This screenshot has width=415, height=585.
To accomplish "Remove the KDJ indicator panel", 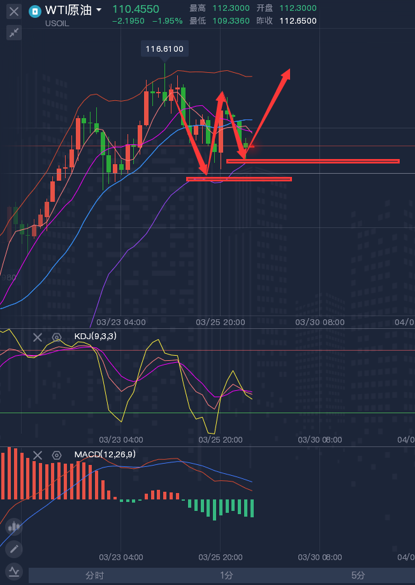I will pyautogui.click(x=37, y=338).
